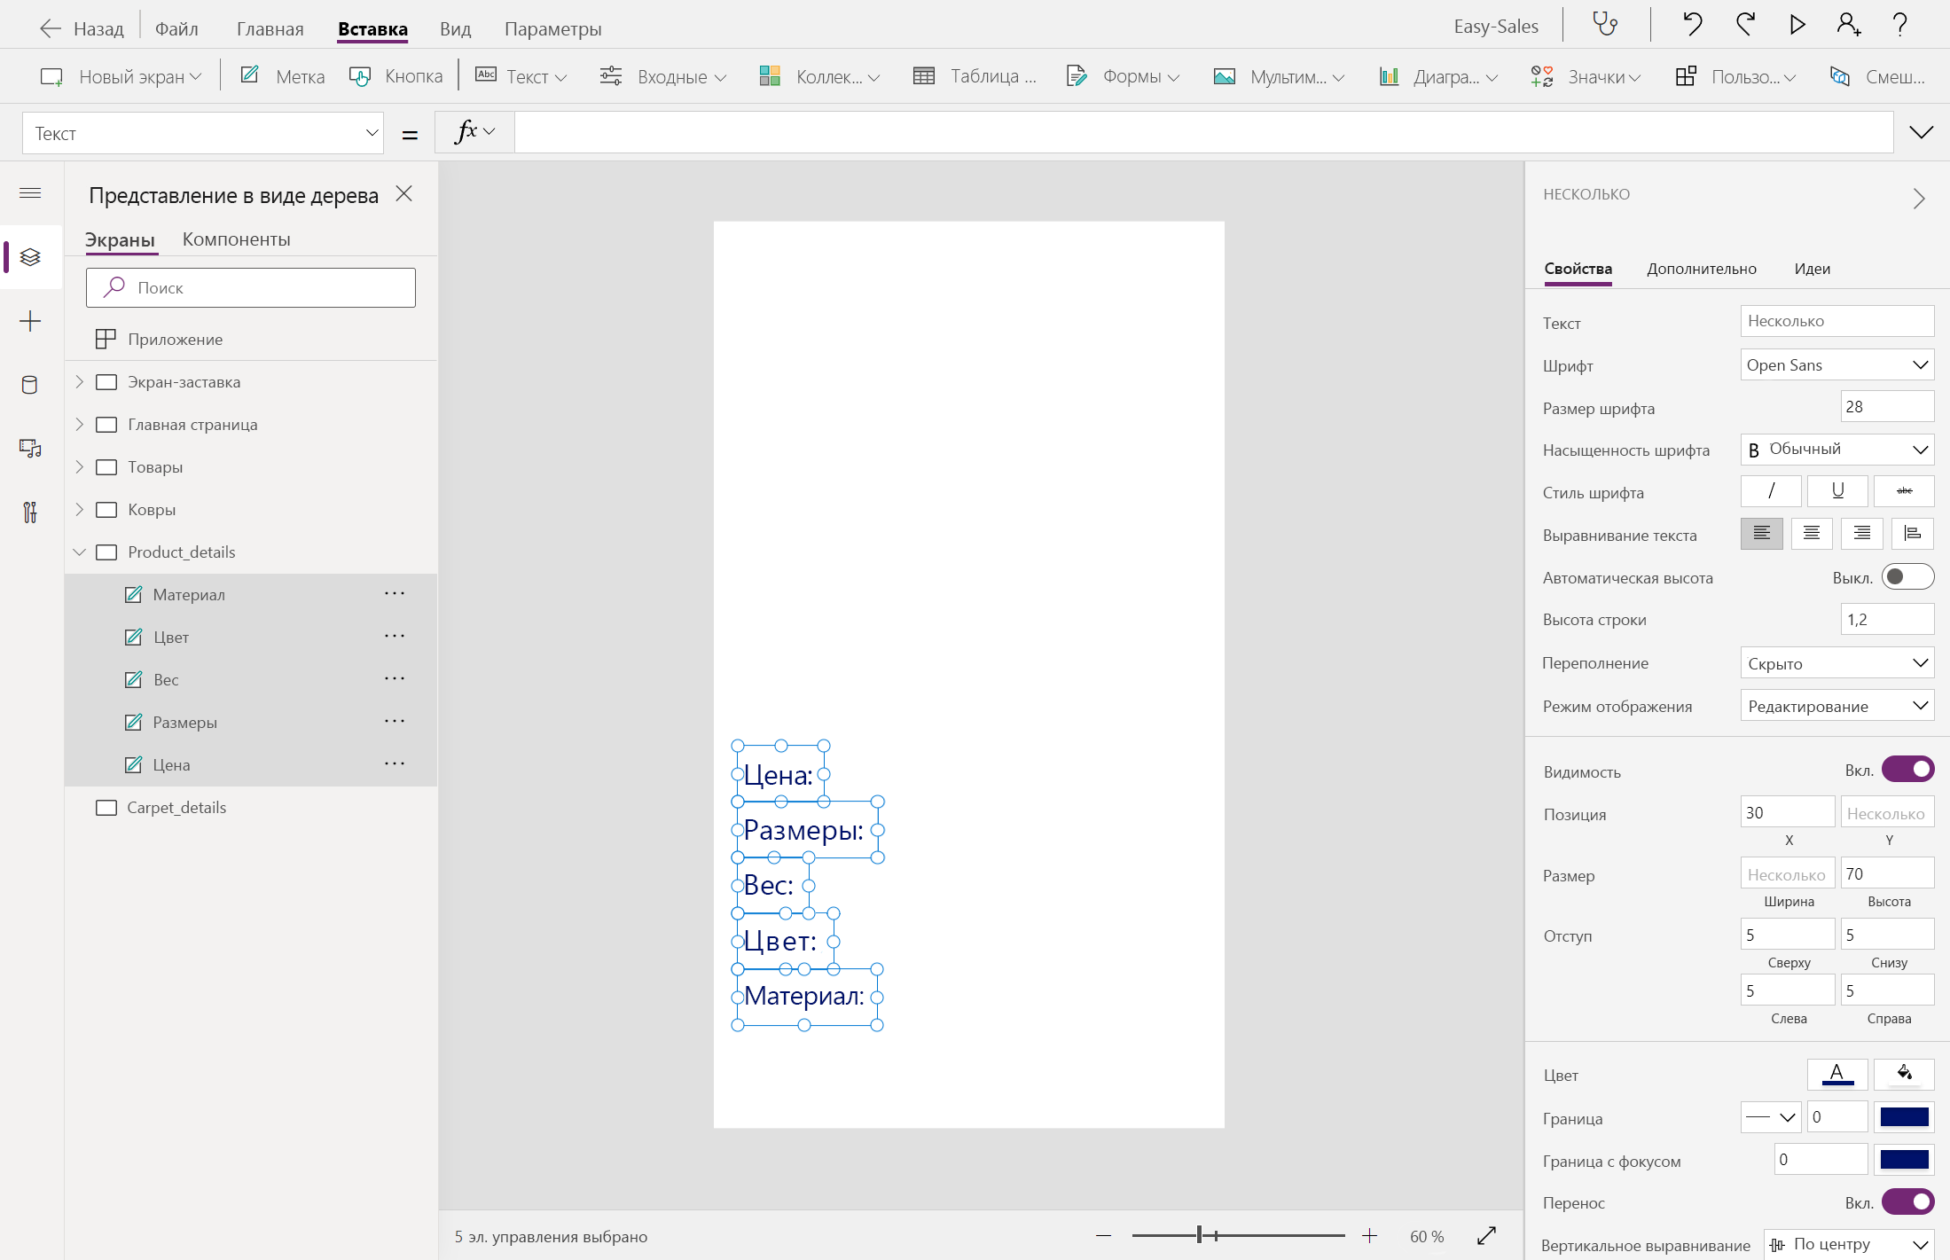Click the center text alignment icon
The width and height of the screenshot is (1950, 1260).
1811,534
